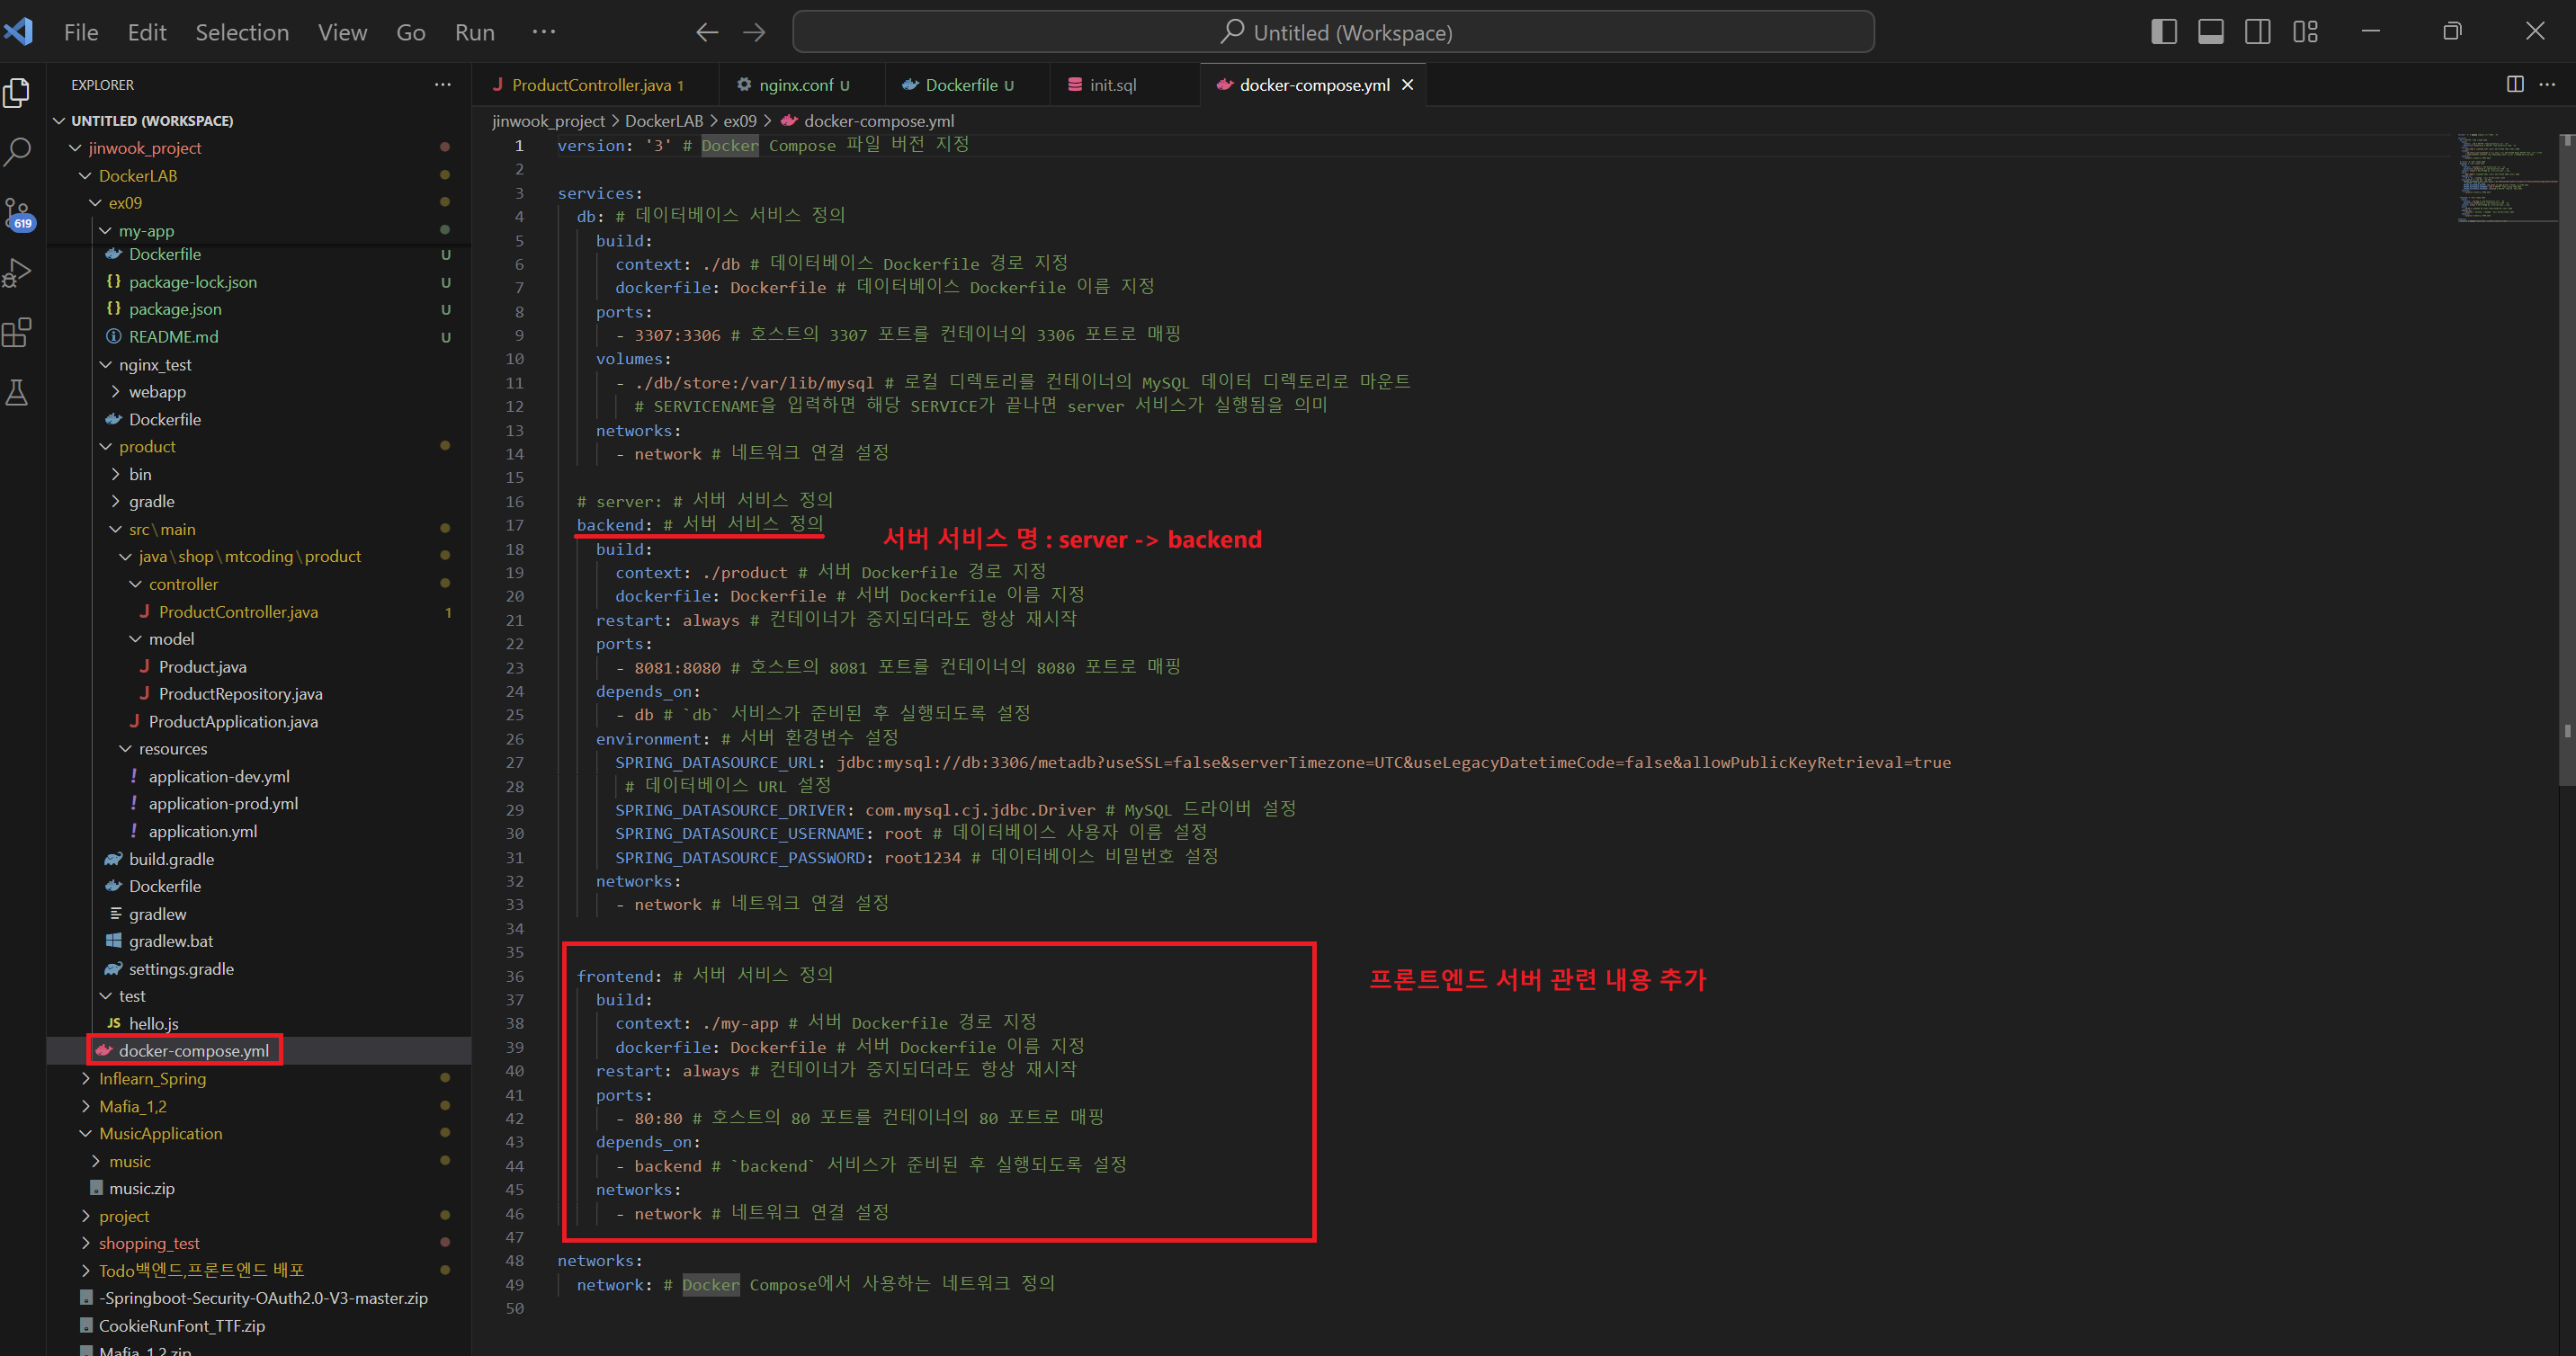Go back with the left arrow
Screen dimensions: 2576x1356
(707, 32)
